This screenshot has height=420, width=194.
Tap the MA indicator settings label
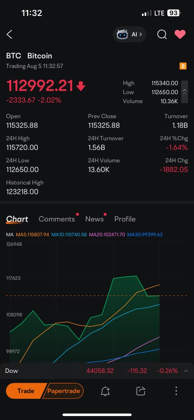[x=10, y=235]
